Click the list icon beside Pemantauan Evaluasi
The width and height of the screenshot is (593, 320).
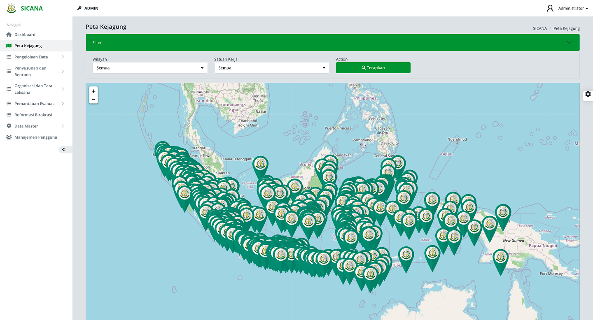(x=9, y=104)
